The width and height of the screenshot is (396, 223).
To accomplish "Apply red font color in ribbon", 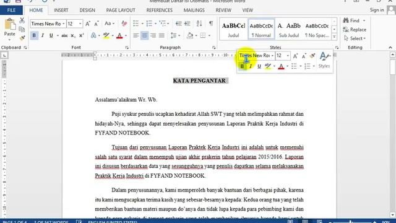I will click(119, 36).
